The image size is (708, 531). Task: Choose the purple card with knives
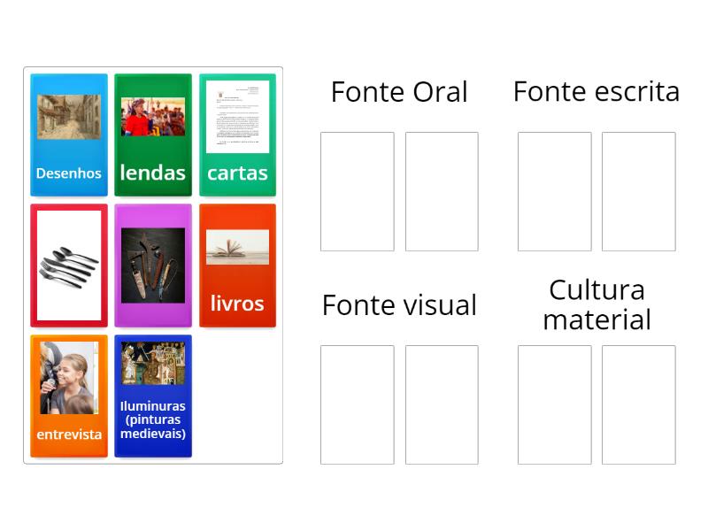tap(153, 265)
